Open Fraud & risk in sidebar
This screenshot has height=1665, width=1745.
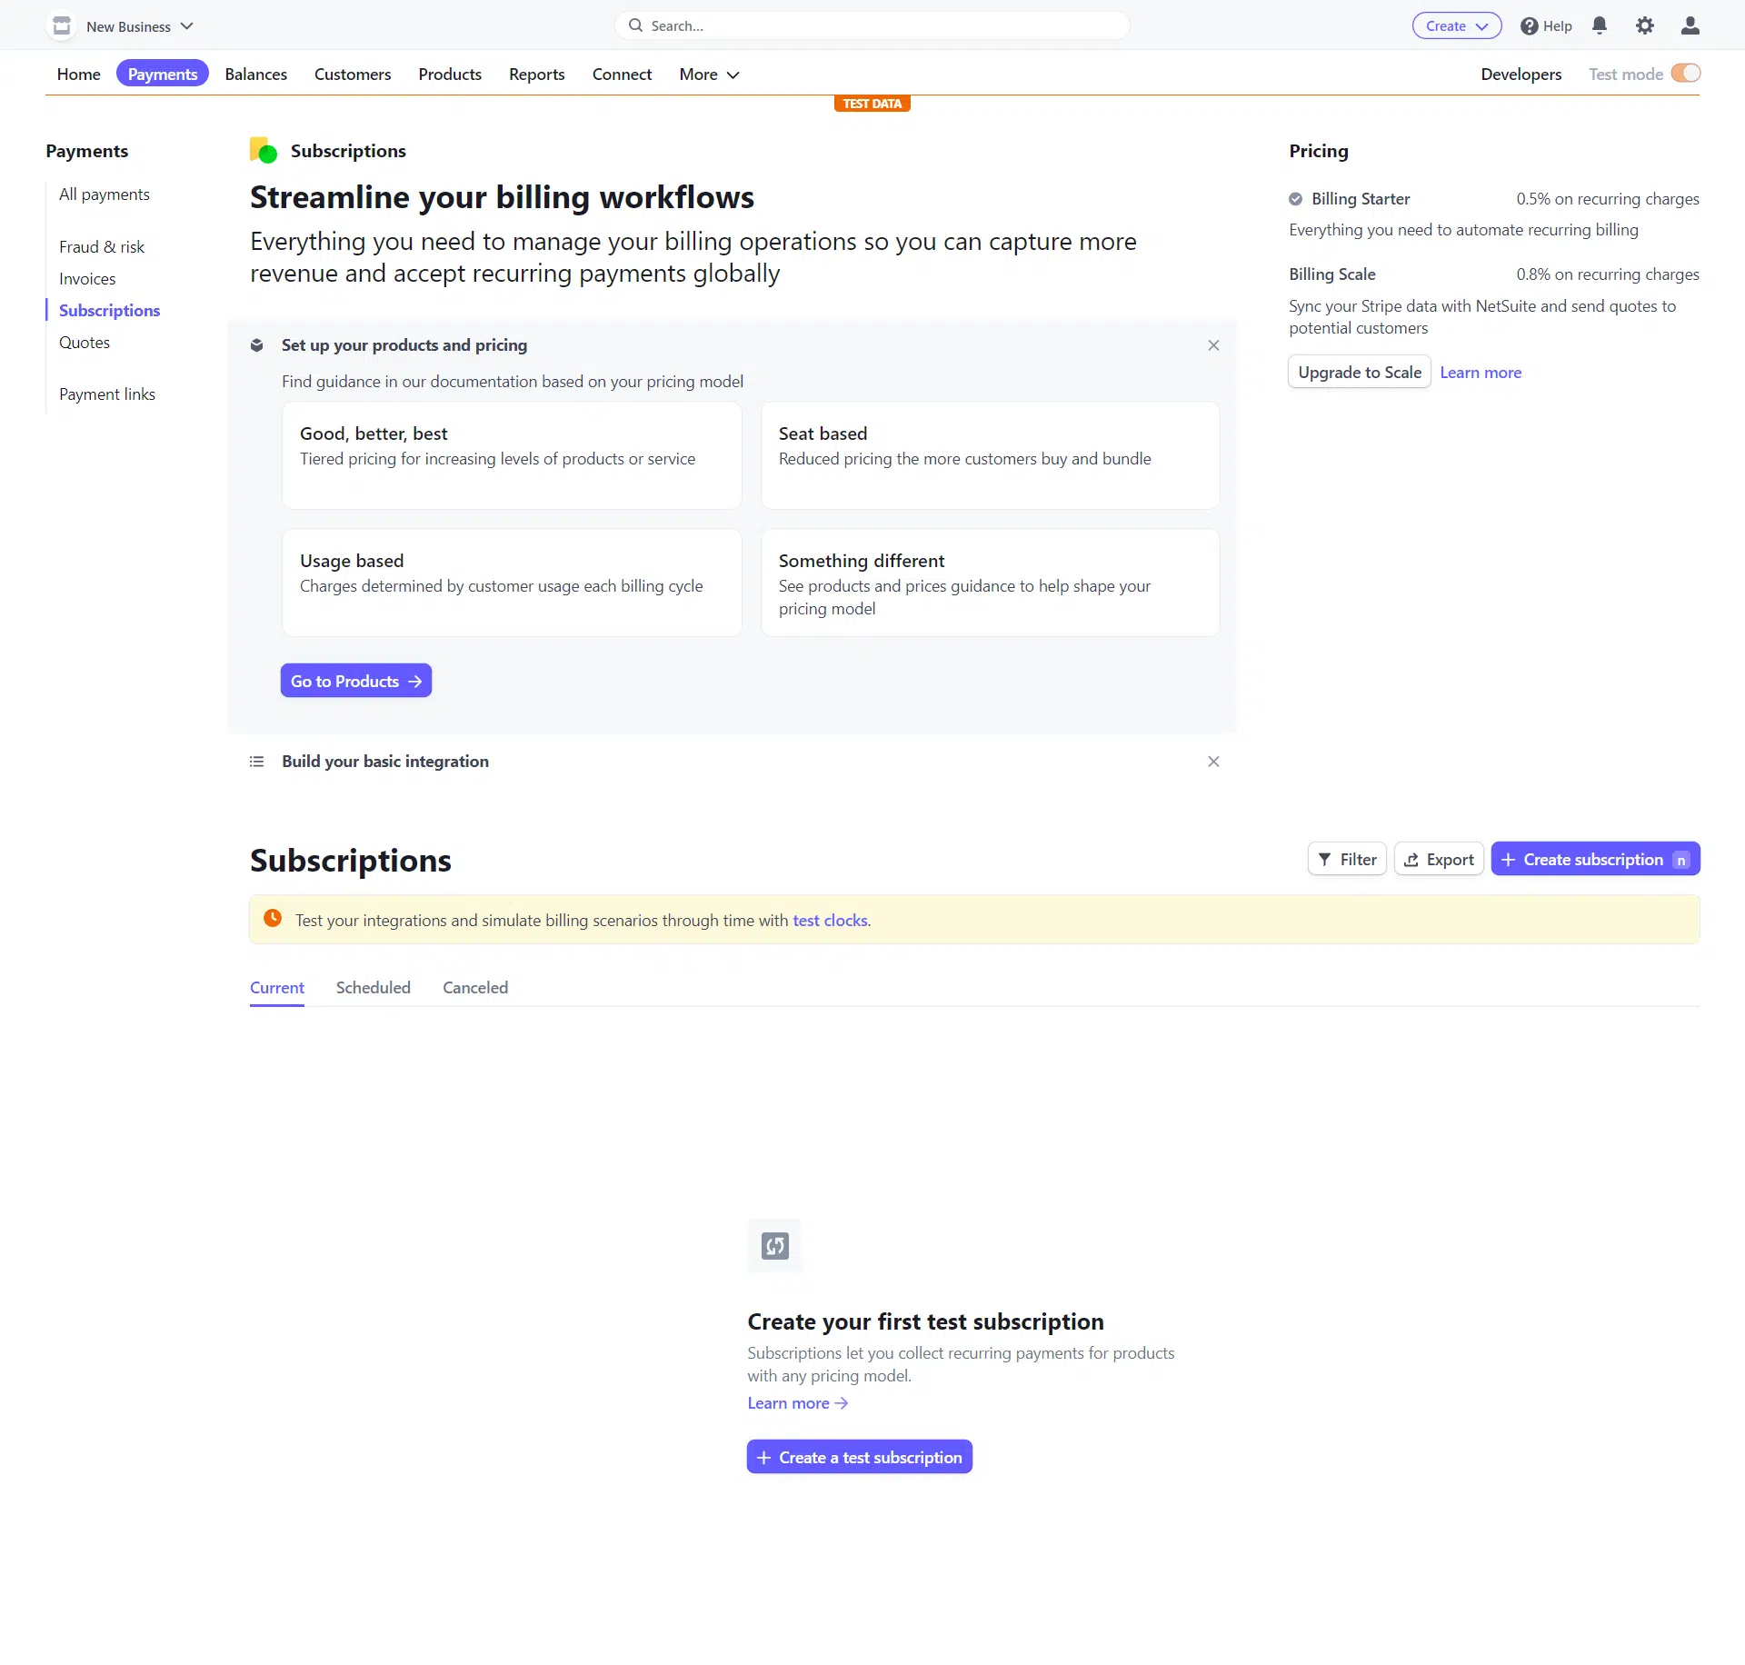click(x=102, y=246)
